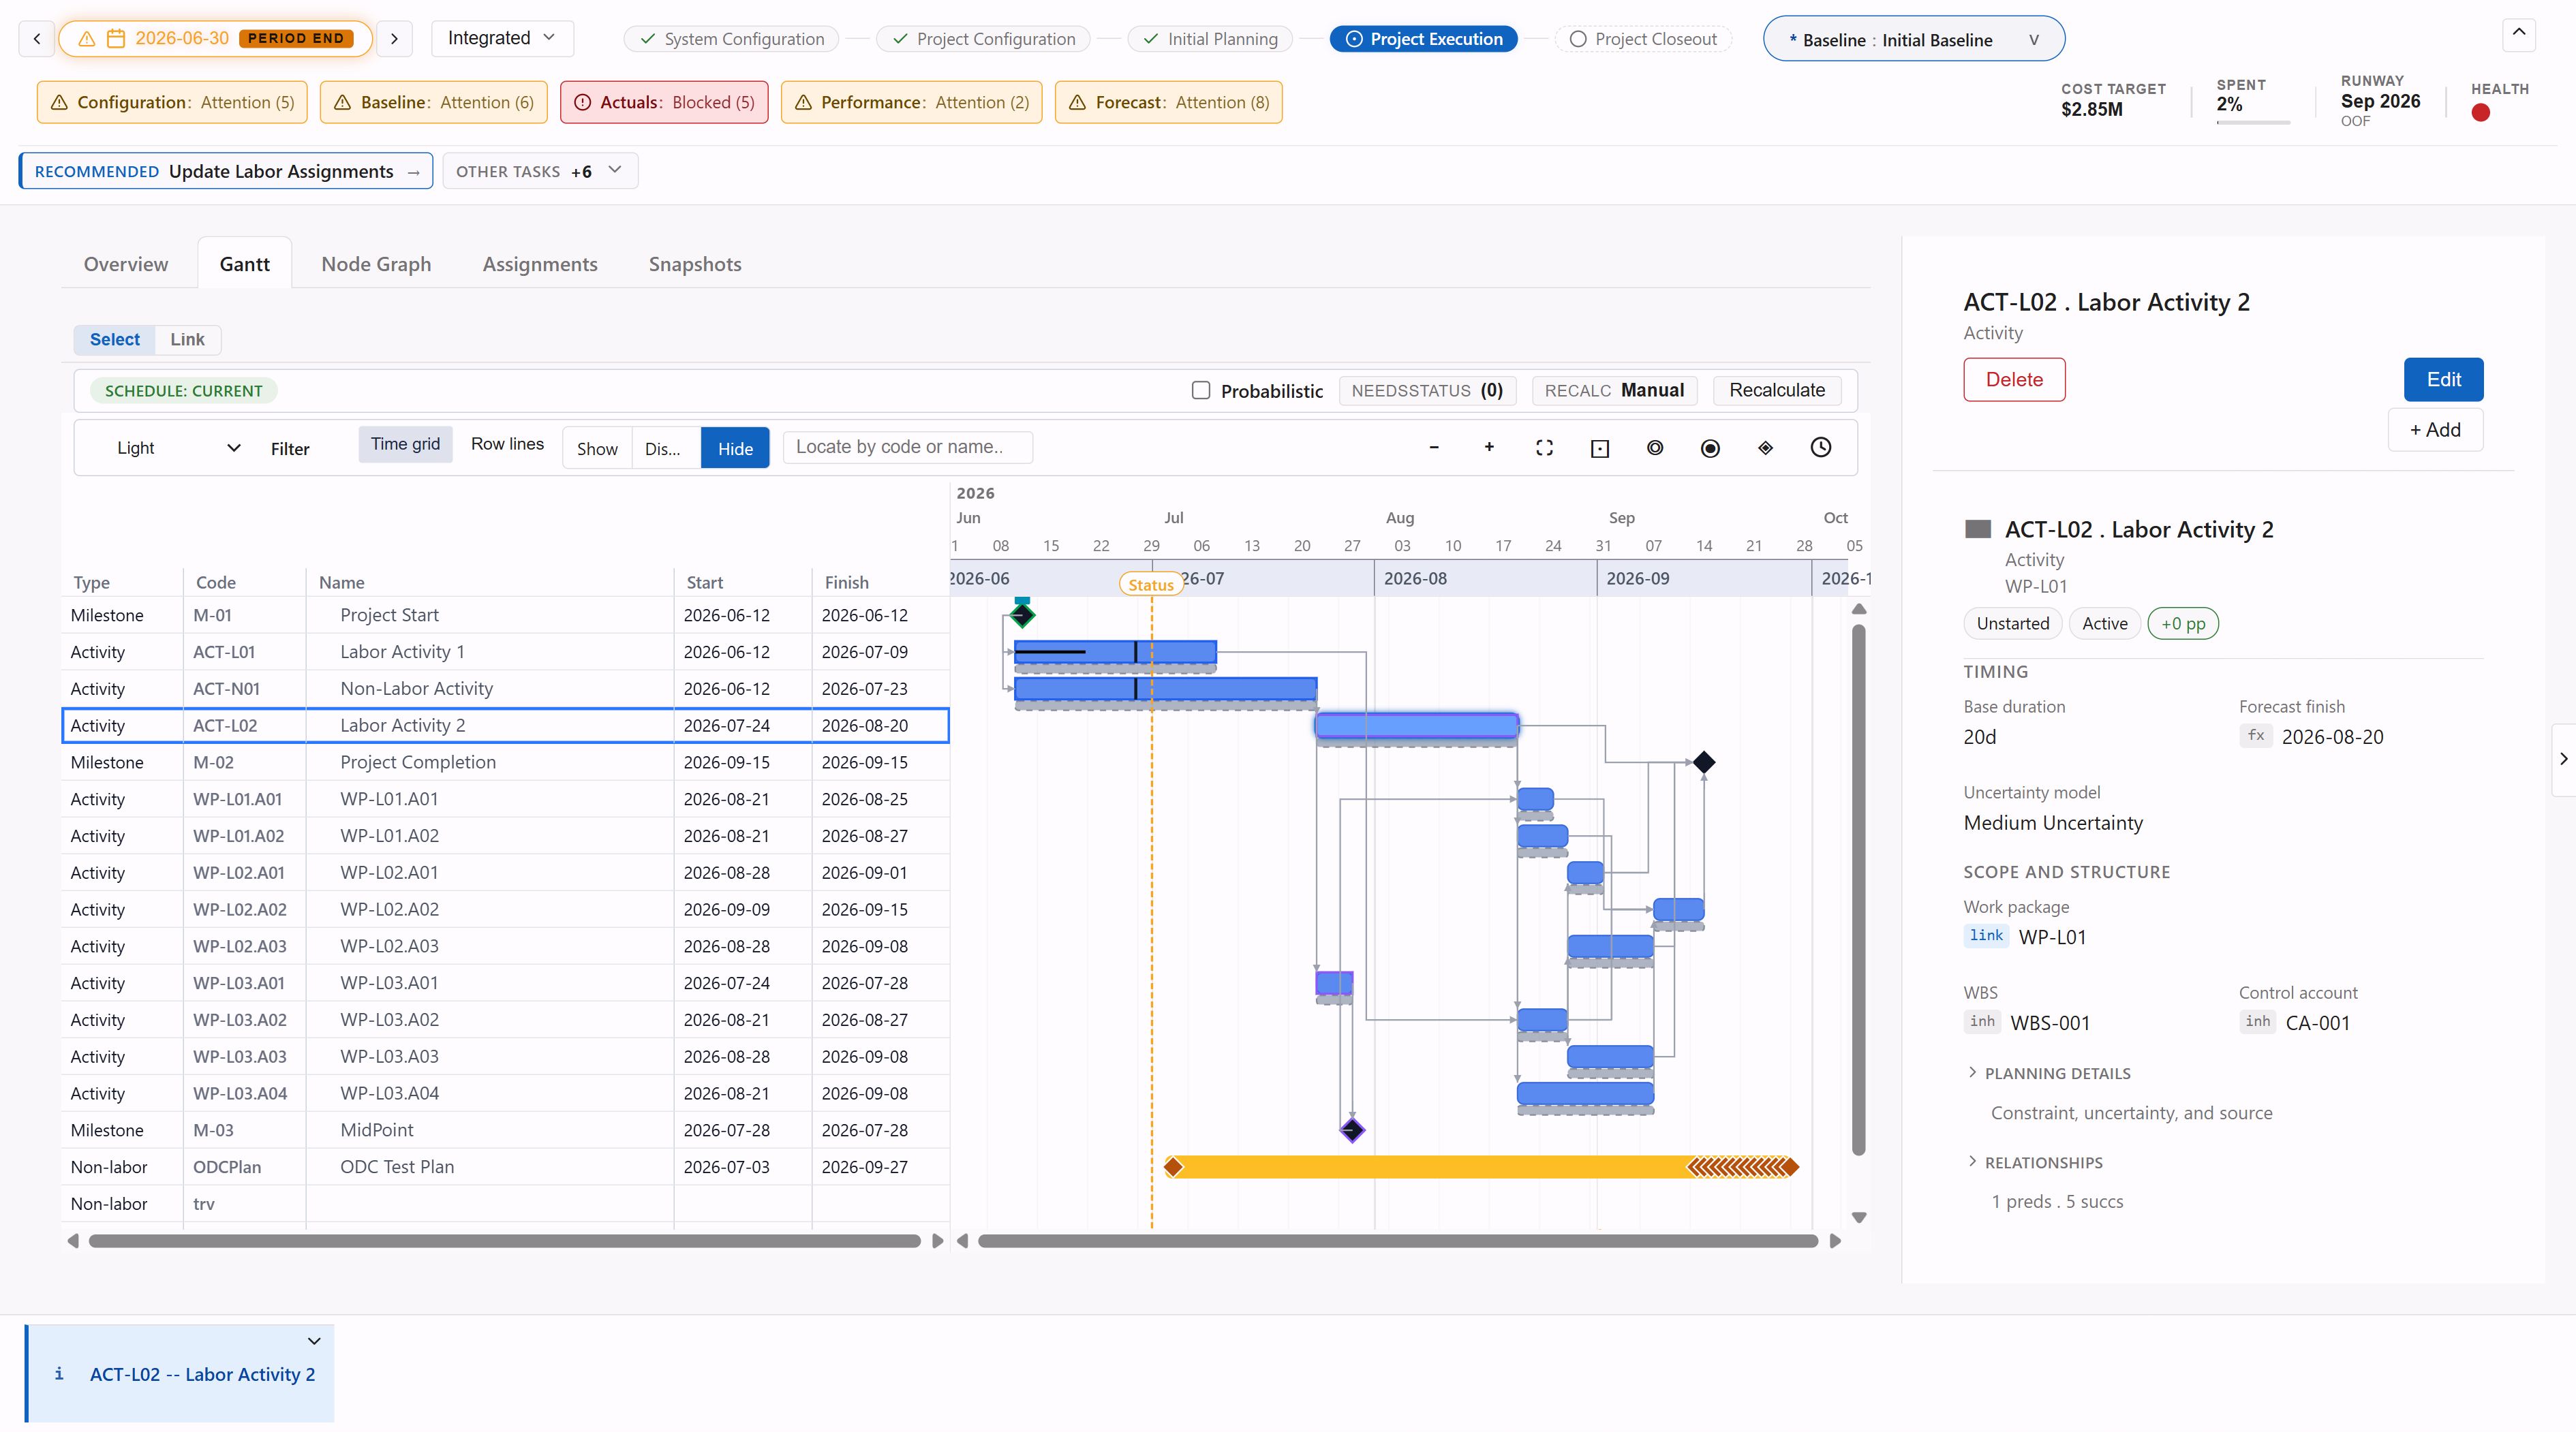Click the side panel arrow on right edge
The width and height of the screenshot is (2576, 1432).
pos(2563,759)
